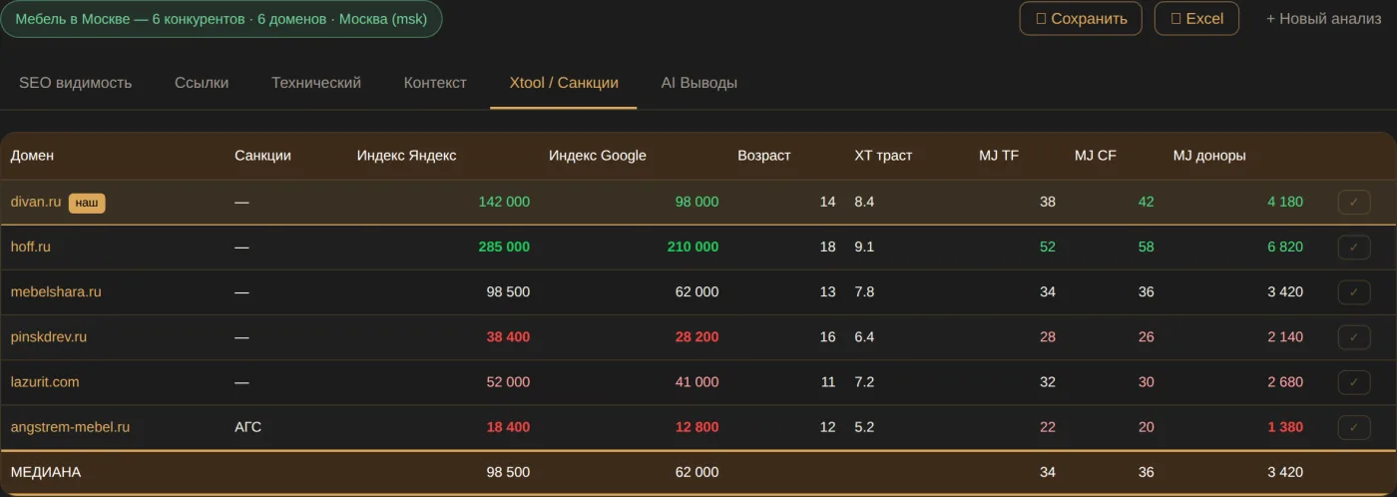Click the Мебель в Москве analysis badge
The width and height of the screenshot is (1397, 497).
[x=222, y=19]
